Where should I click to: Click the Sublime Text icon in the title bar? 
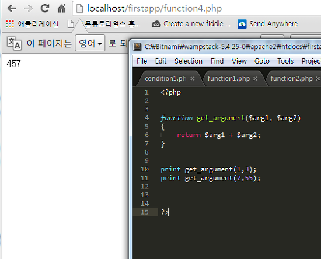pyautogui.click(x=137, y=47)
